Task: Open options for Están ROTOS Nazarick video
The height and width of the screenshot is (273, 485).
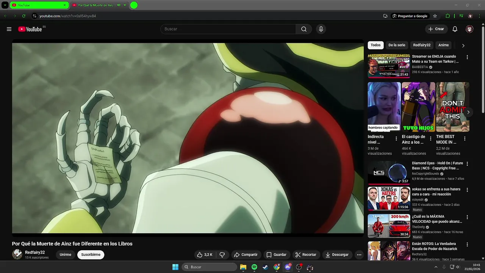Action: click(x=467, y=245)
